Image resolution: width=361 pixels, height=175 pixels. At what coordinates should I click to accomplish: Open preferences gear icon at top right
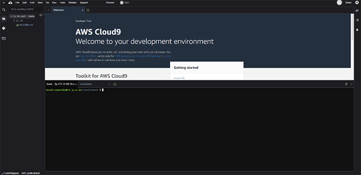(357, 3)
